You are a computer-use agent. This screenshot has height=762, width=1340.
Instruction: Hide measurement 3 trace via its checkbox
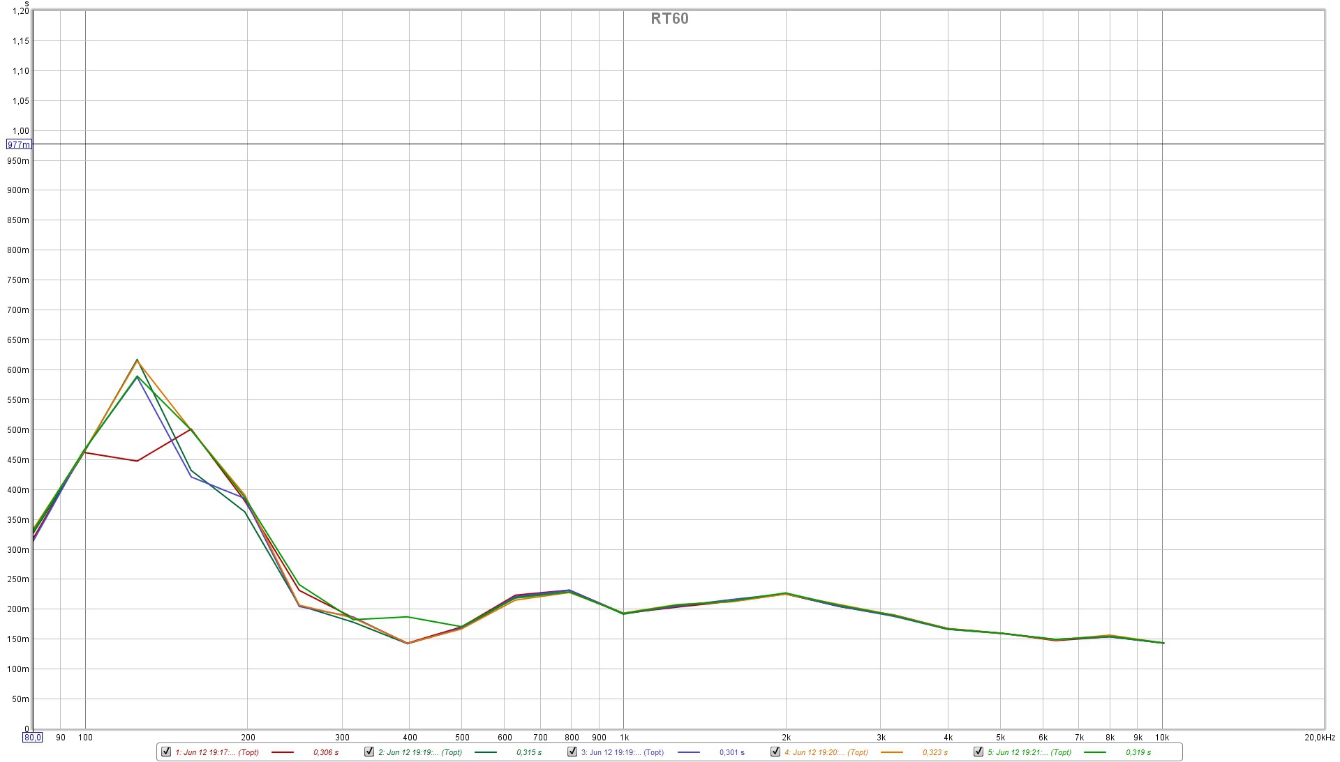572,752
